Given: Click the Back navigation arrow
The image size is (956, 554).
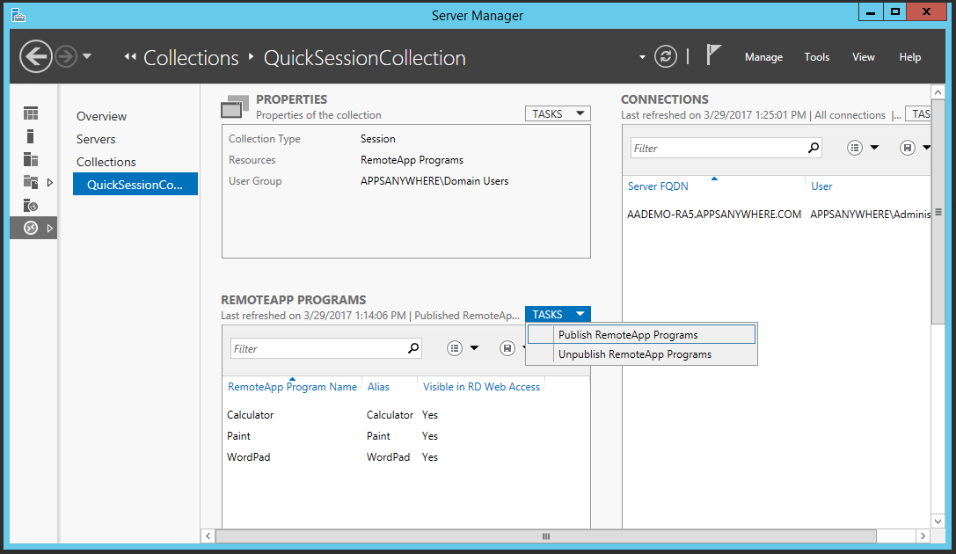Looking at the screenshot, I should click(x=36, y=57).
